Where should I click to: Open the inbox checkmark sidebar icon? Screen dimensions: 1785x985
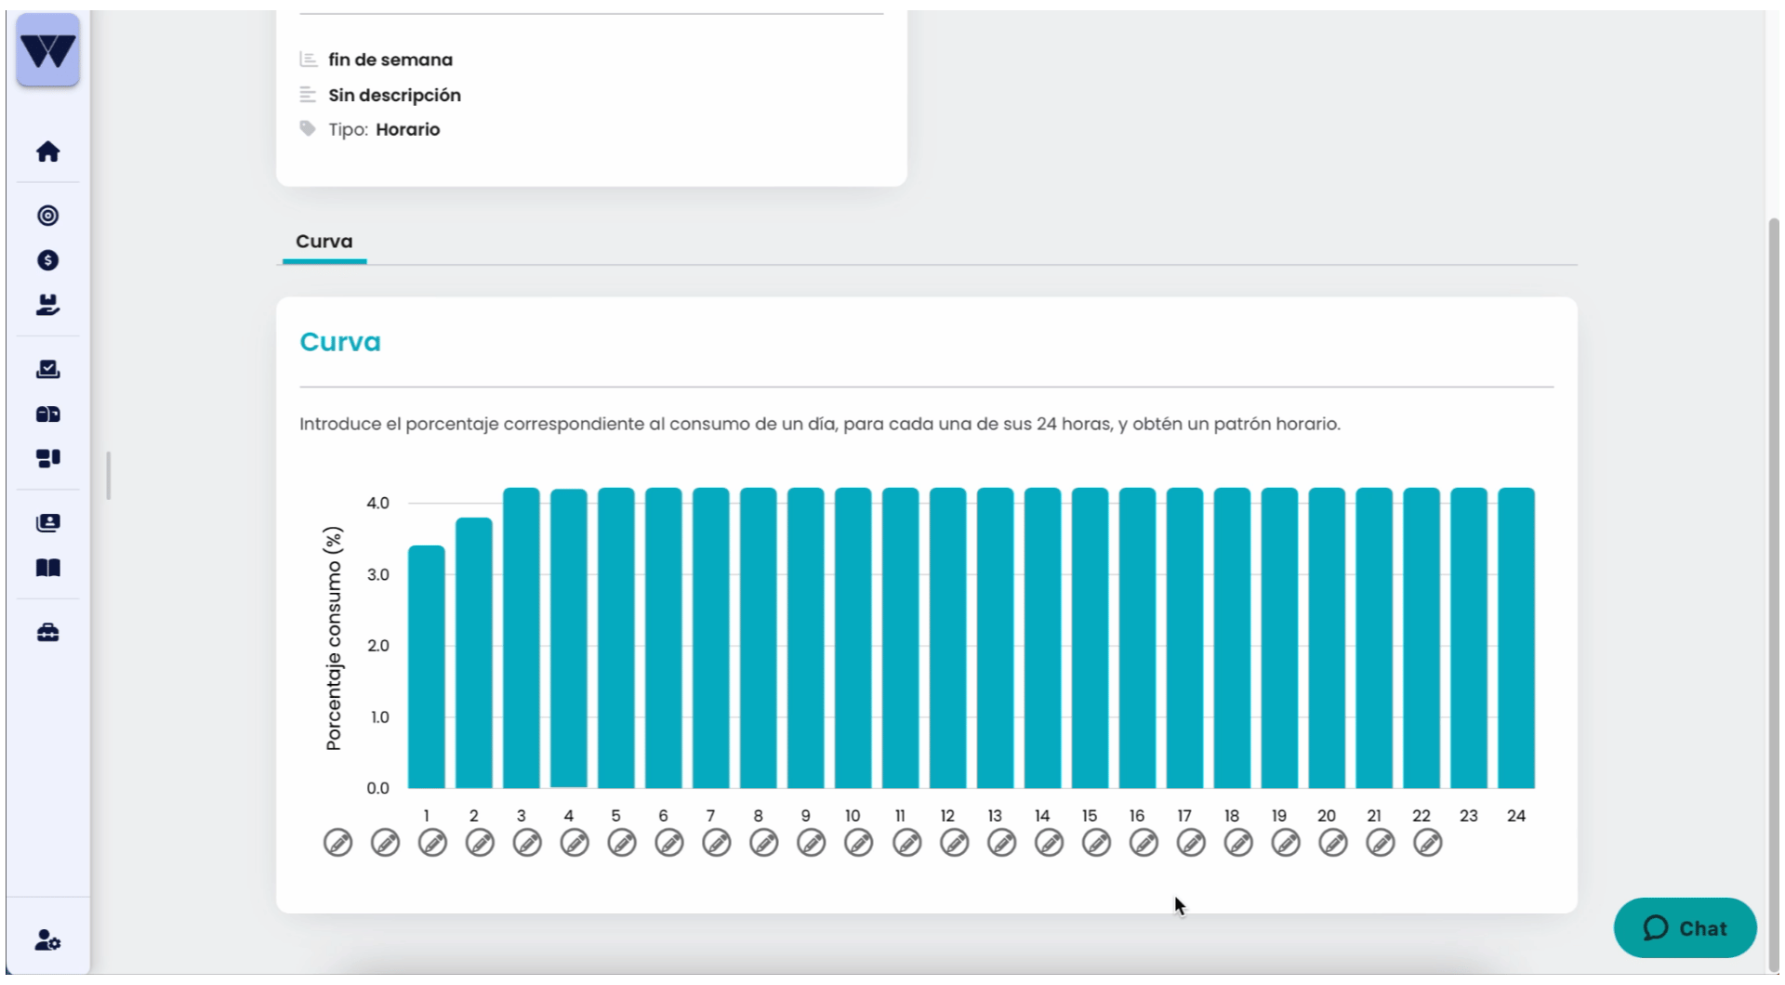click(x=47, y=369)
